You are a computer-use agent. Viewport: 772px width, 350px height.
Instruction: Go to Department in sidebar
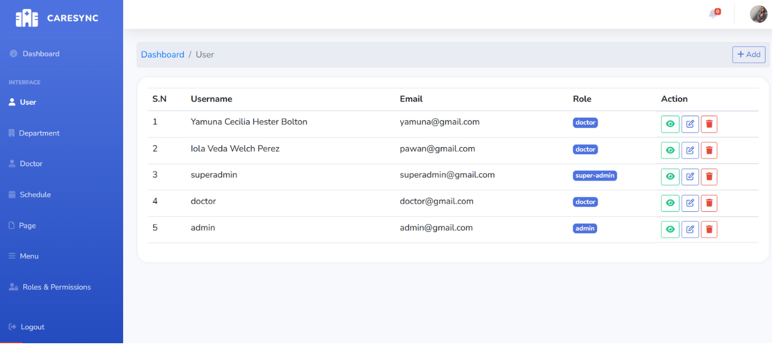point(39,133)
